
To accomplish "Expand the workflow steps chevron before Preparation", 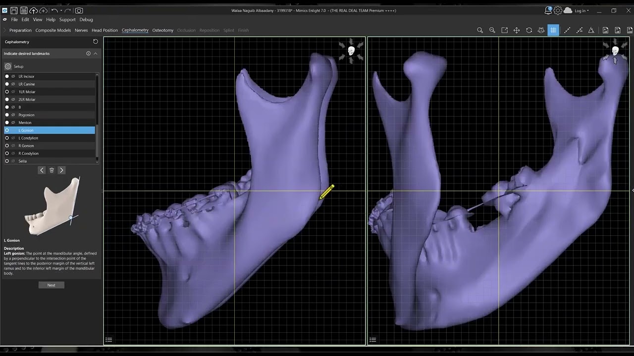I will pos(5,30).
